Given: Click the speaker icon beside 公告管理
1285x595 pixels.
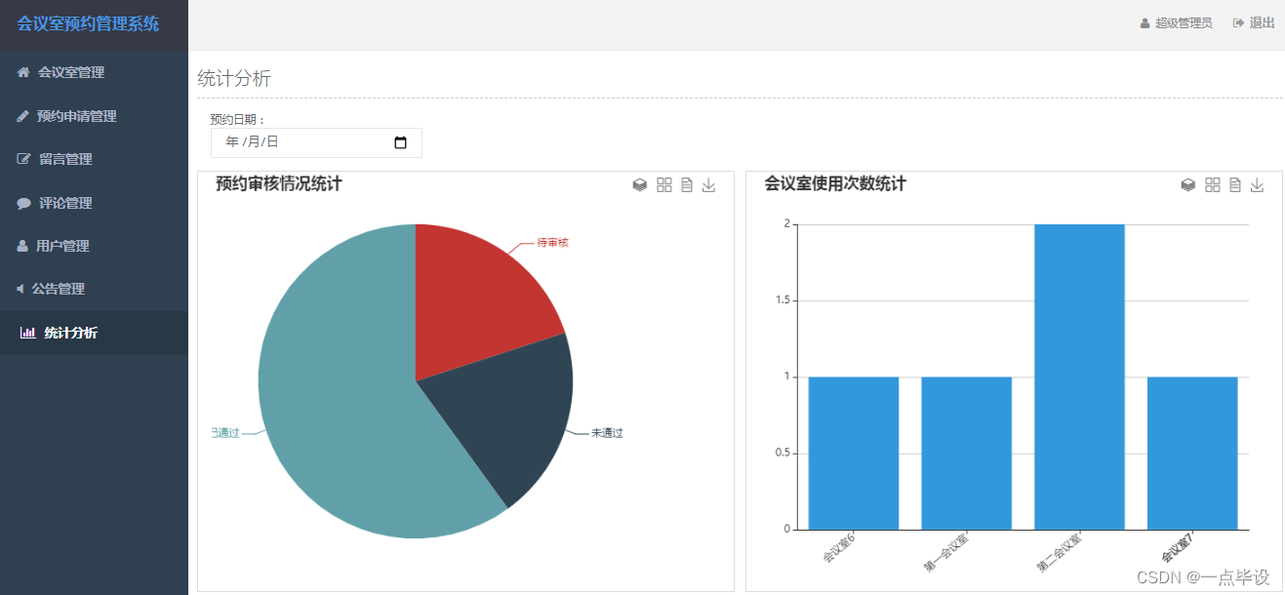Looking at the screenshot, I should (x=20, y=289).
